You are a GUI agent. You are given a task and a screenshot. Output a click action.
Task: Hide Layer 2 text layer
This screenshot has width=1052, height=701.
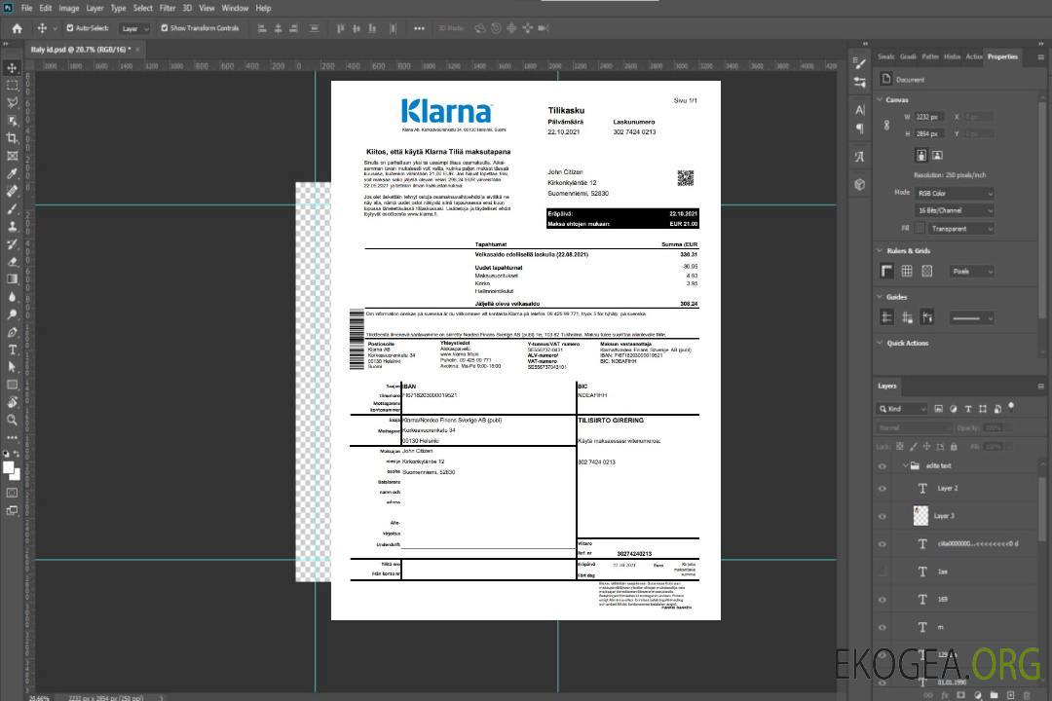(883, 489)
